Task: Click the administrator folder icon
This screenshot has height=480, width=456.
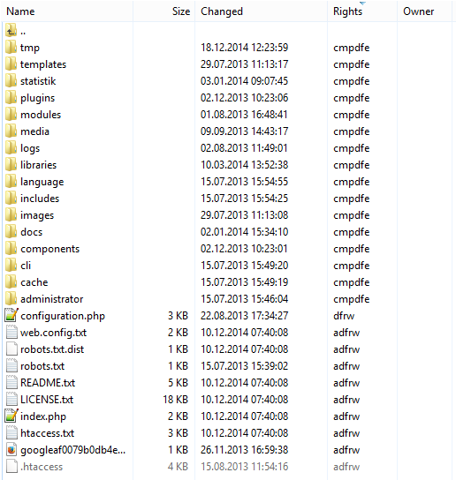Action: [11, 298]
